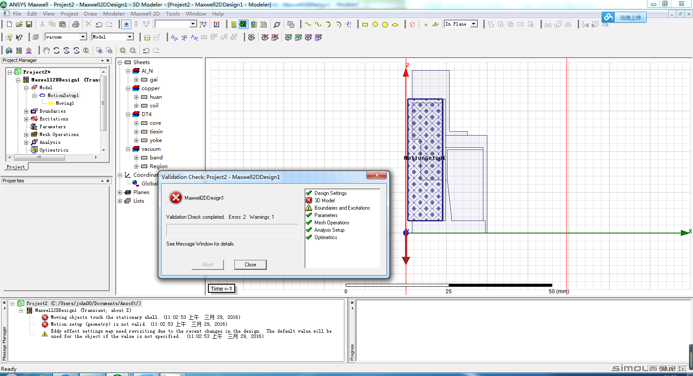This screenshot has height=376, width=693.
Task: Collapse the copper material node
Action: point(128,88)
